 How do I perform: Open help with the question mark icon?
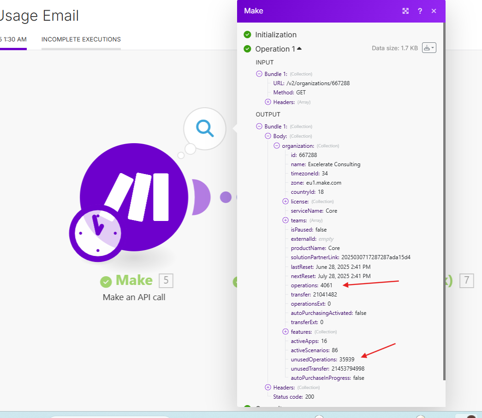(x=420, y=11)
